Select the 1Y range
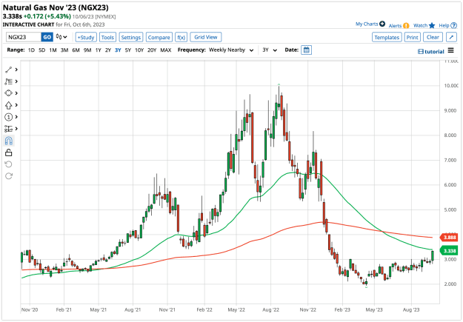This screenshot has width=463, height=322. (x=98, y=50)
